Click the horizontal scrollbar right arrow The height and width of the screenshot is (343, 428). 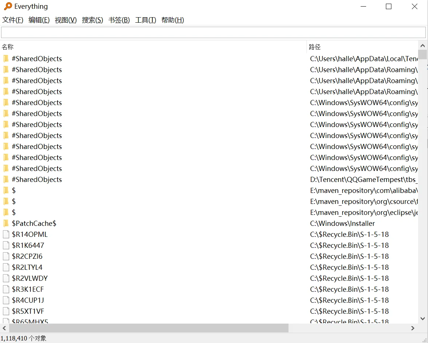413,328
